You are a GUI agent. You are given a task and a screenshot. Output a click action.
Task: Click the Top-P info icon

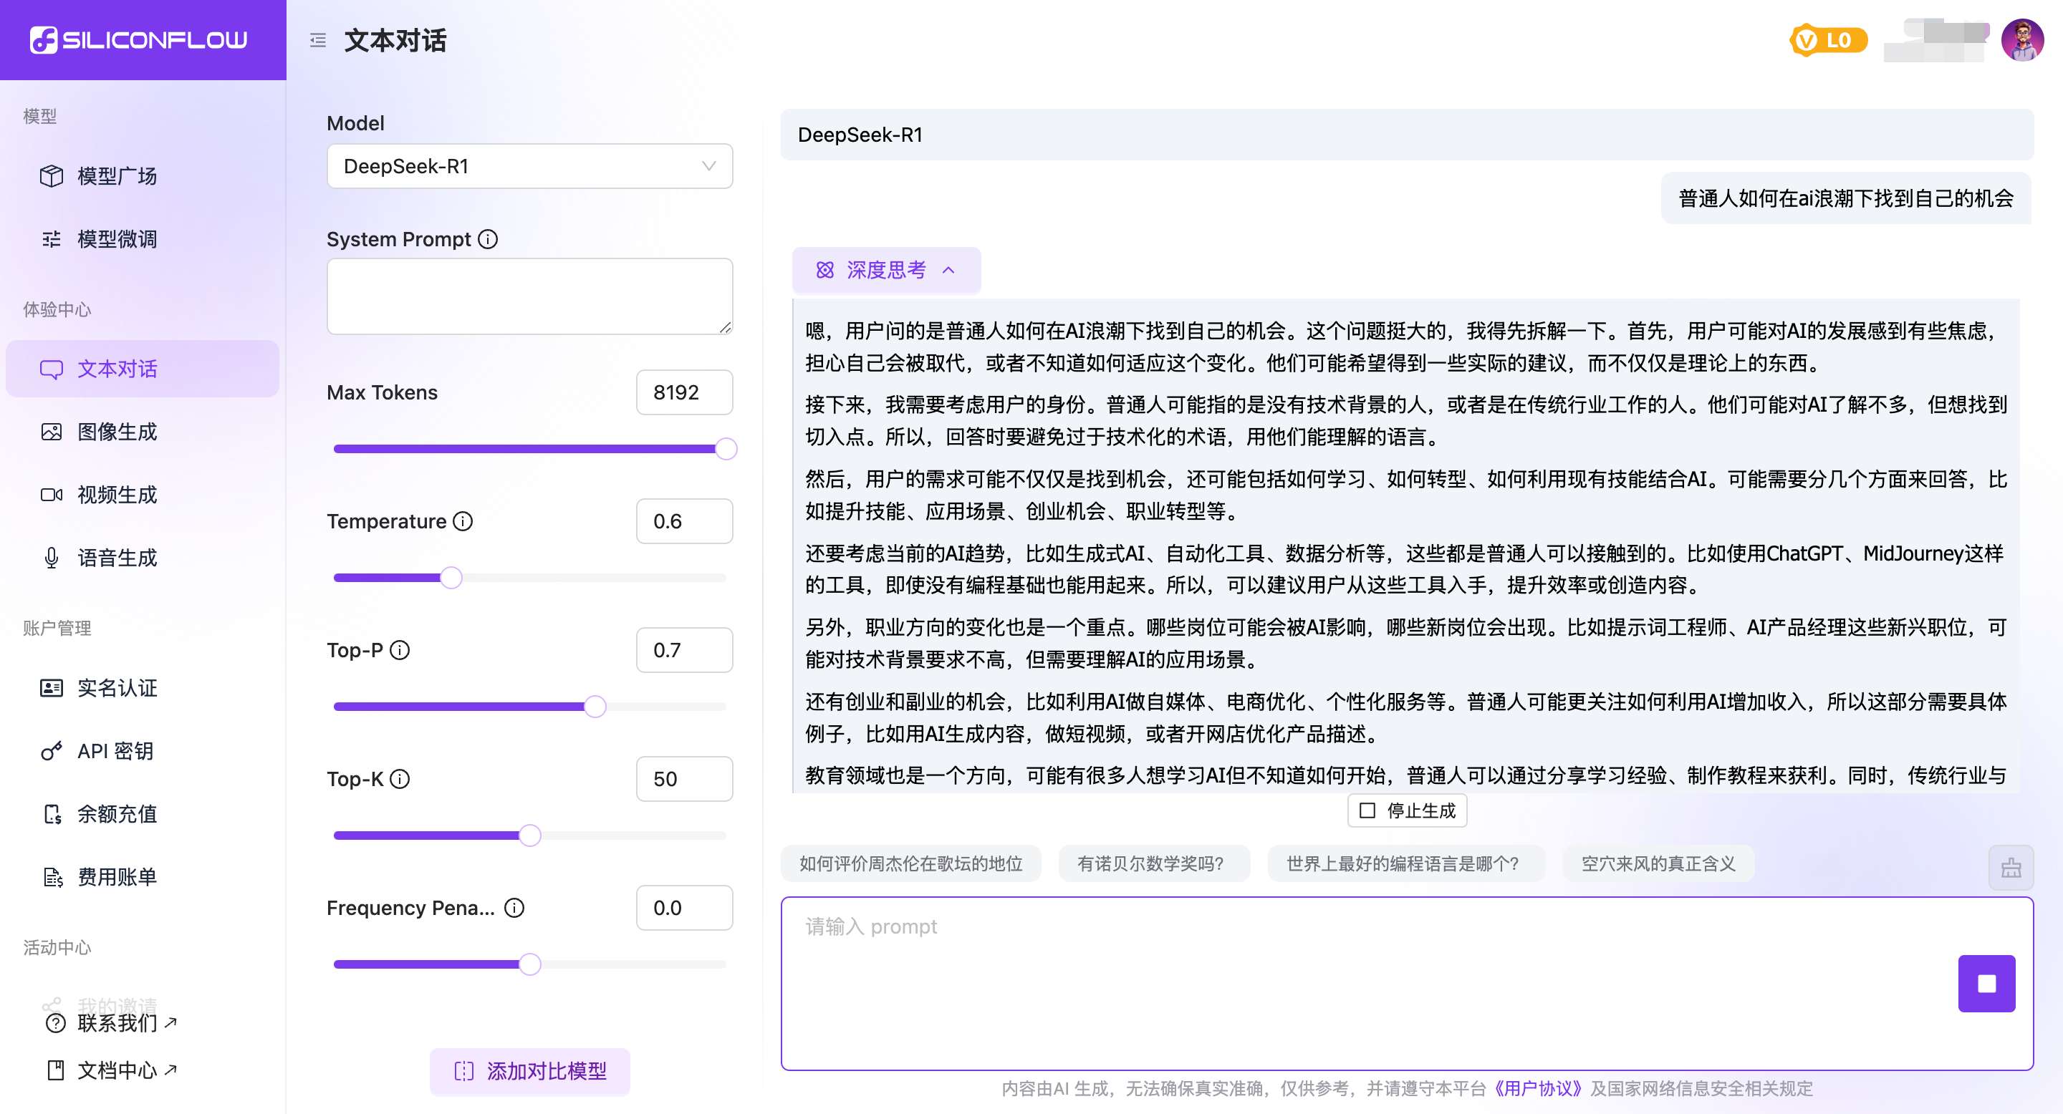click(x=400, y=651)
